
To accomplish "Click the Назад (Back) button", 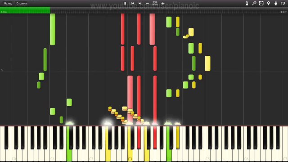I will [x=8, y=3].
